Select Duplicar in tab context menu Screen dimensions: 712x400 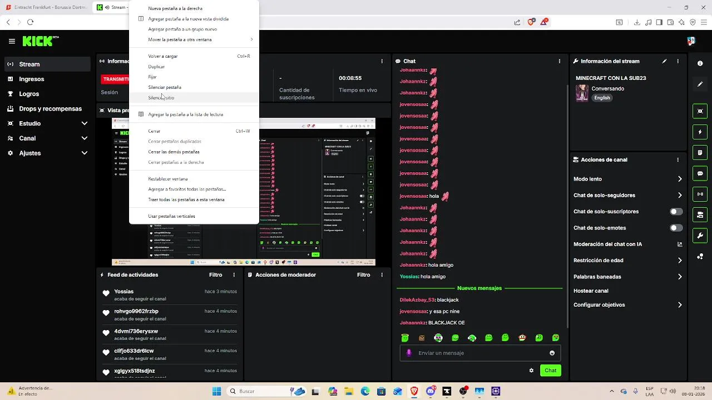coord(194,67)
